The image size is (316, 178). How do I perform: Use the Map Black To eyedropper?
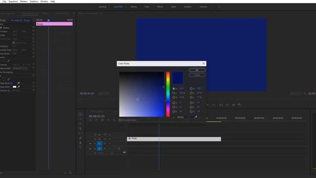coord(19,83)
